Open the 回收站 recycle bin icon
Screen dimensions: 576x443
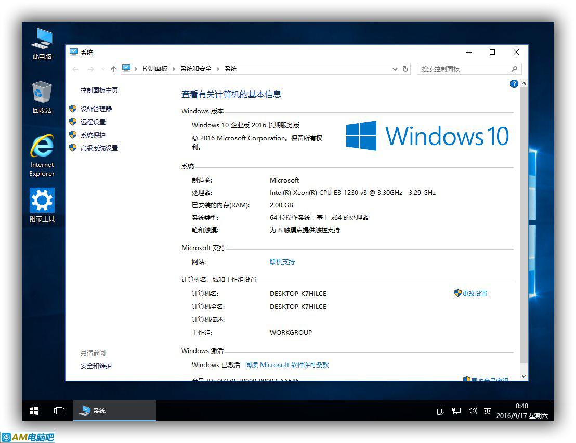point(42,97)
